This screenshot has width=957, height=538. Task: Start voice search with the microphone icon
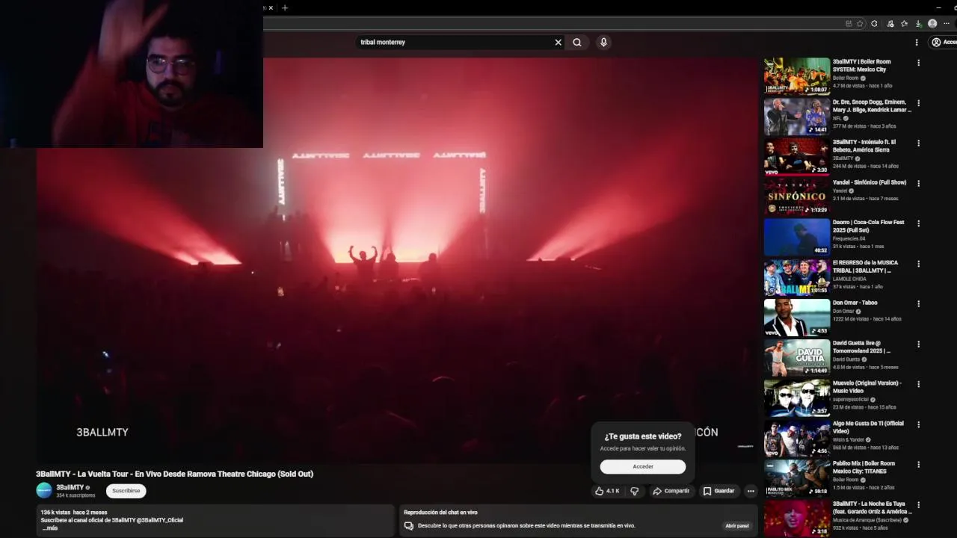603,43
